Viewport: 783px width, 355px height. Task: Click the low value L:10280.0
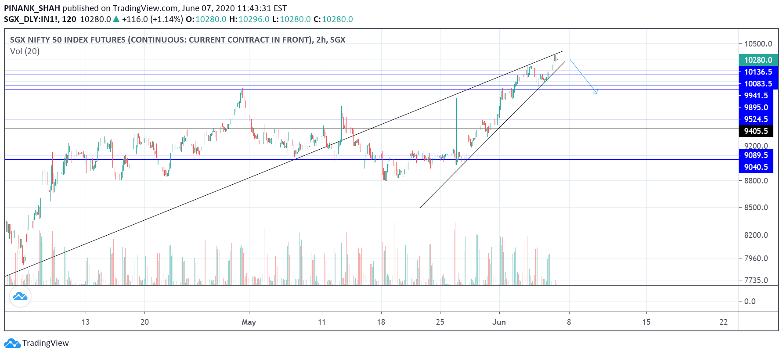(292, 19)
